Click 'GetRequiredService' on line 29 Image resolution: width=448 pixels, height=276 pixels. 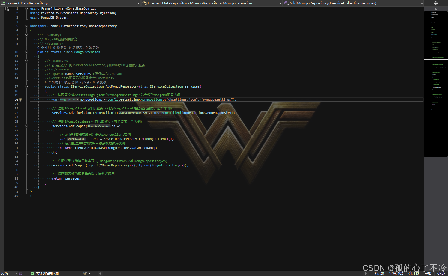tap(126, 139)
